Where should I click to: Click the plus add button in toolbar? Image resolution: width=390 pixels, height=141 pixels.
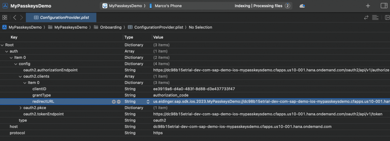pyautogui.click(x=368, y=6)
